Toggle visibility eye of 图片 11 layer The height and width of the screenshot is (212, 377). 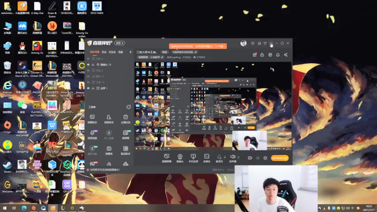click(x=88, y=76)
